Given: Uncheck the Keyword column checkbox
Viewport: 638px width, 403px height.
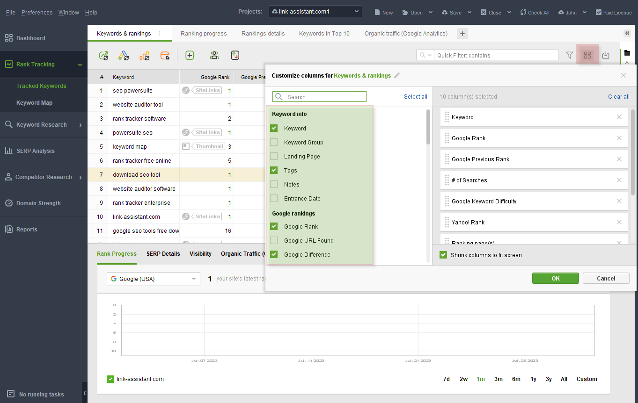Looking at the screenshot, I should click(274, 128).
